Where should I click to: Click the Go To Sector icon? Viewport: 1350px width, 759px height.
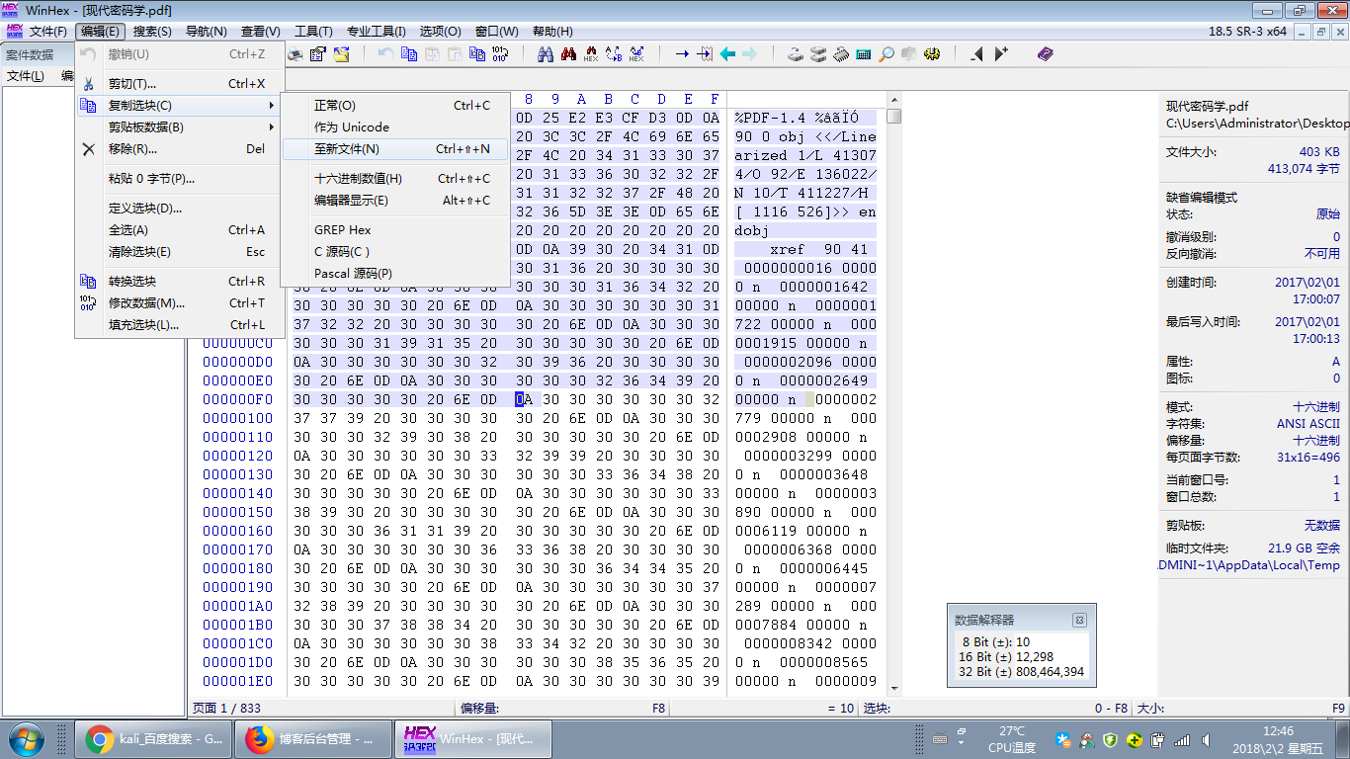[705, 54]
